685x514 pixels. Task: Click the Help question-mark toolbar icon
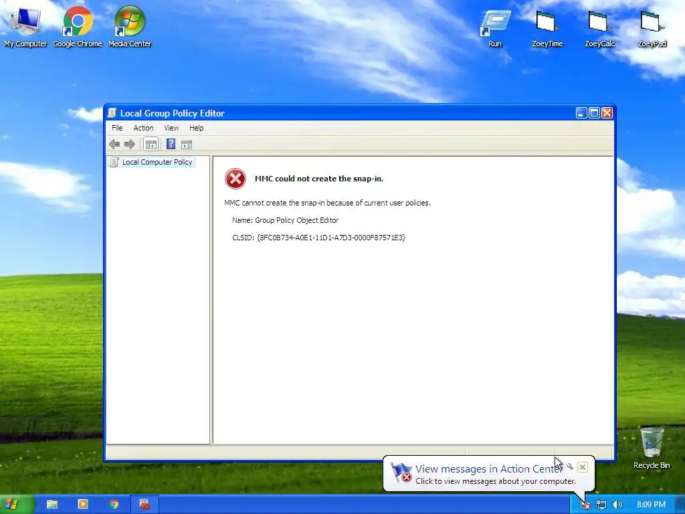click(x=171, y=145)
